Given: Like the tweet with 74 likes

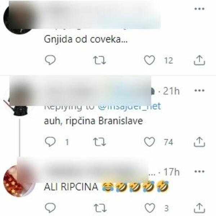Looking at the screenshot, I should pos(149,141).
